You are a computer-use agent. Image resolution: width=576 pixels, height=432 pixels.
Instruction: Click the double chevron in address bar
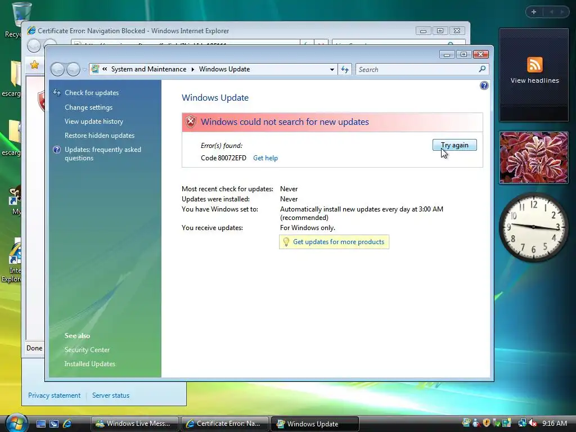pos(105,69)
